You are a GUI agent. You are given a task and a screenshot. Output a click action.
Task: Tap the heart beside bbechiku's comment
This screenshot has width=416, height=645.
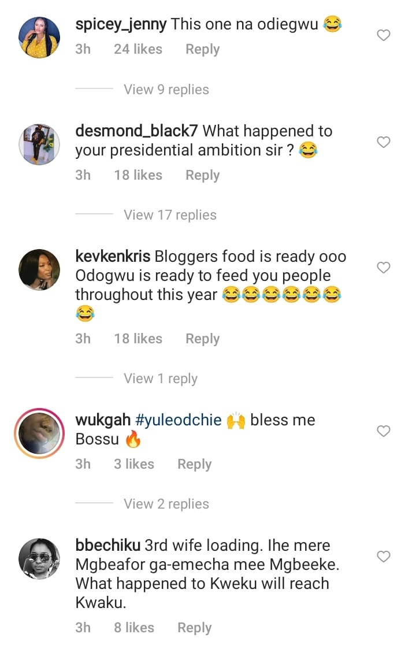pos(384,557)
